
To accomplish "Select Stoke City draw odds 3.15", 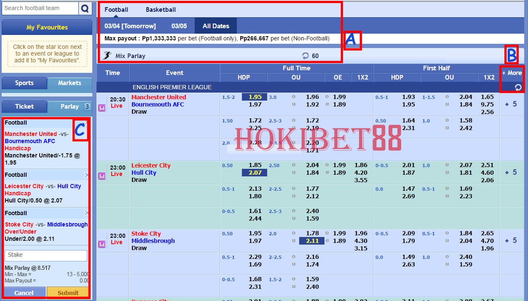I will [x=361, y=248].
